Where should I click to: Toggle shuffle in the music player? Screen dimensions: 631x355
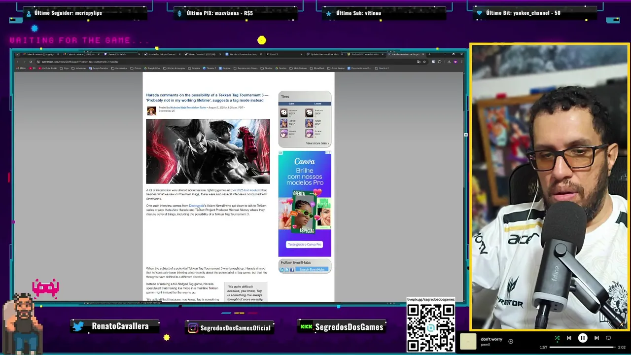557,338
